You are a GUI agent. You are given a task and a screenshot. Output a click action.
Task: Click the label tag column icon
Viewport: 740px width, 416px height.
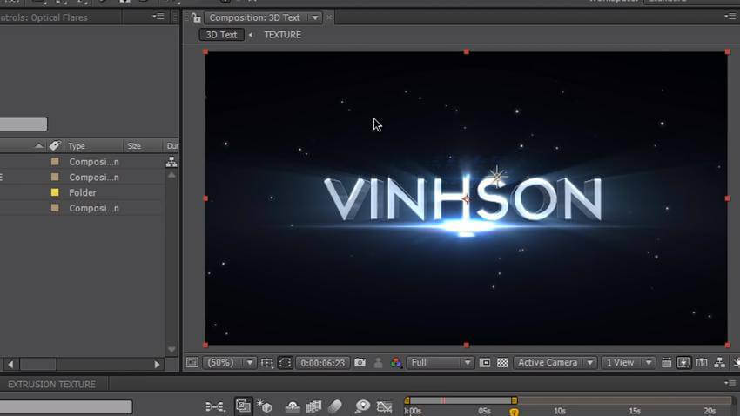tap(55, 145)
